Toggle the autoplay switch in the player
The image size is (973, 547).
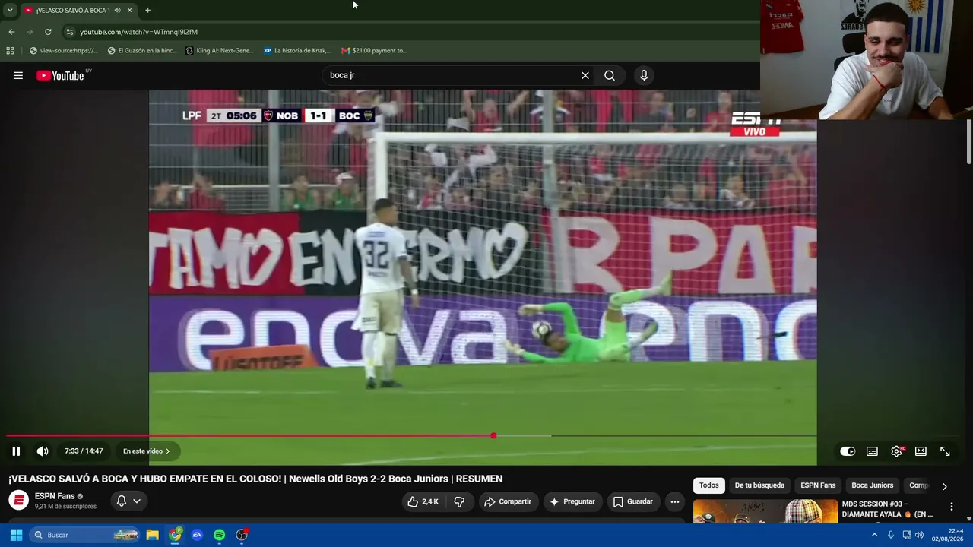(848, 451)
